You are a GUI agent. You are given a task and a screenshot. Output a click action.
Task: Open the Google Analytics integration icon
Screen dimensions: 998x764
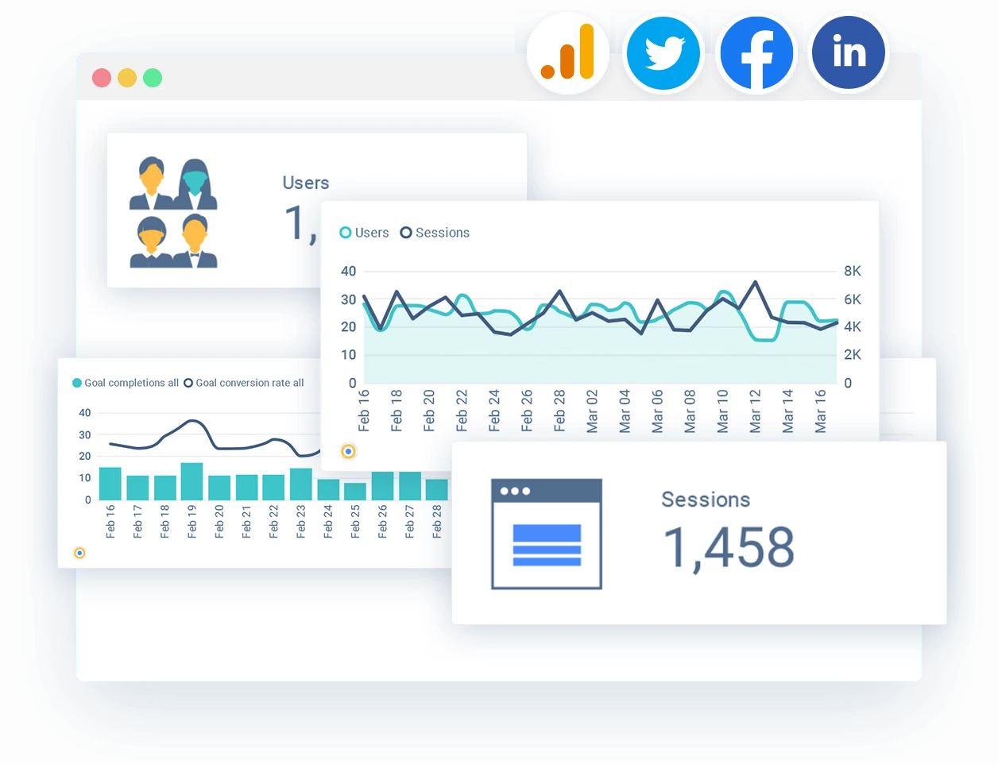point(568,52)
